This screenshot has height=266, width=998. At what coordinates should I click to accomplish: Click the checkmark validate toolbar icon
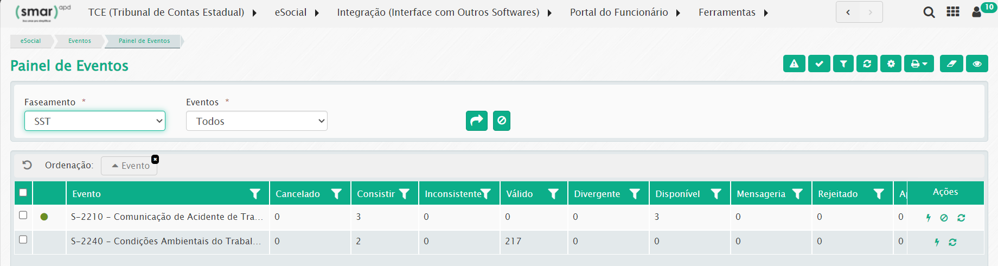[819, 64]
